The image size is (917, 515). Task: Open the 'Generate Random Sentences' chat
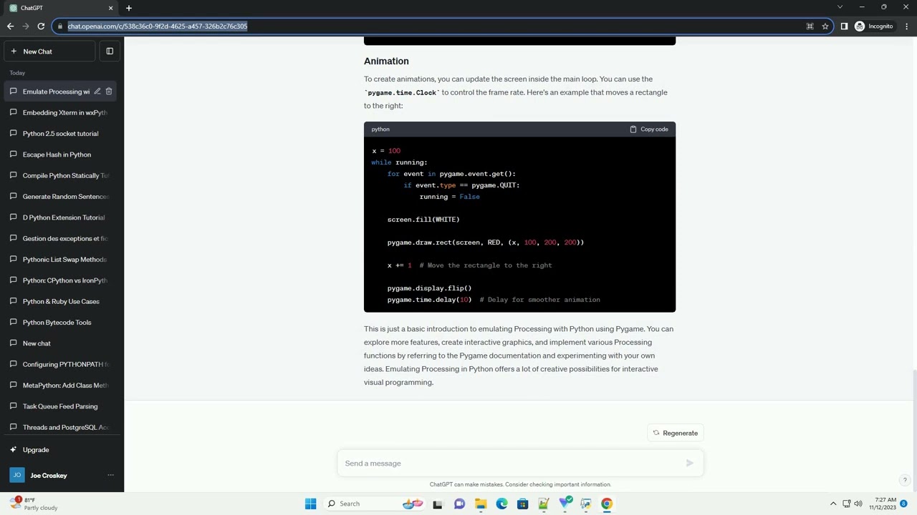[x=62, y=197]
